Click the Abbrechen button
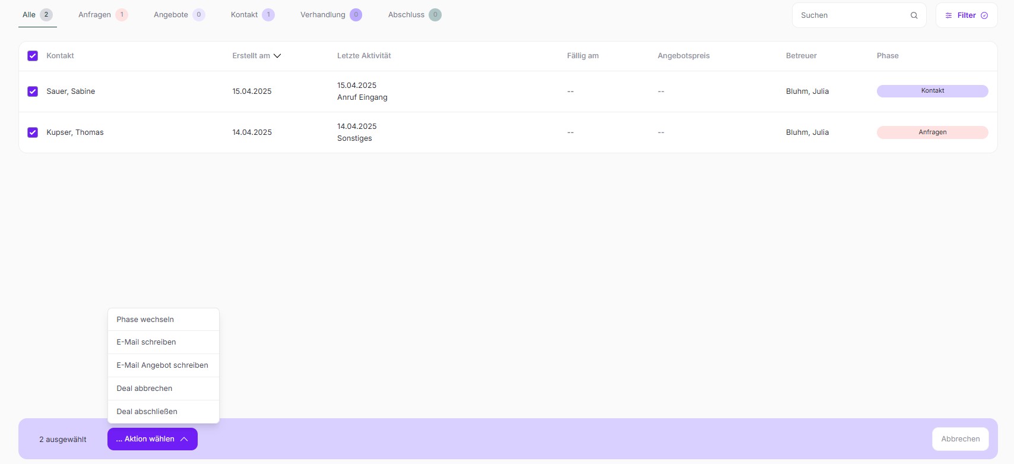The image size is (1014, 464). pyautogui.click(x=961, y=439)
